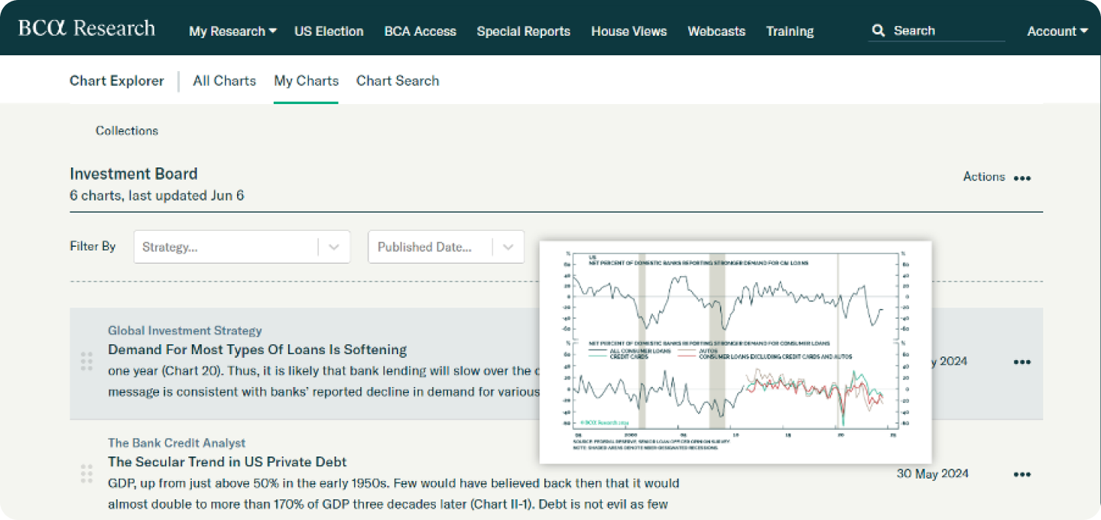Open the 'Global Investment Strategy' link
Image resolution: width=1101 pixels, height=520 pixels.
tap(185, 330)
